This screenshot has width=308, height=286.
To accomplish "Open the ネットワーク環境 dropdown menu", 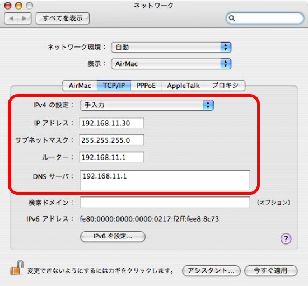I will 171,47.
